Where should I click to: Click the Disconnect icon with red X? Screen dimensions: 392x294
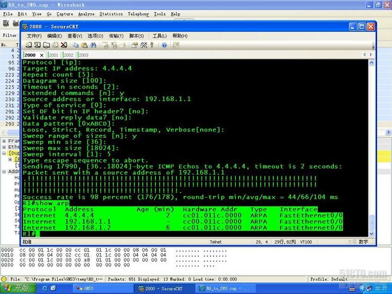(64, 45)
